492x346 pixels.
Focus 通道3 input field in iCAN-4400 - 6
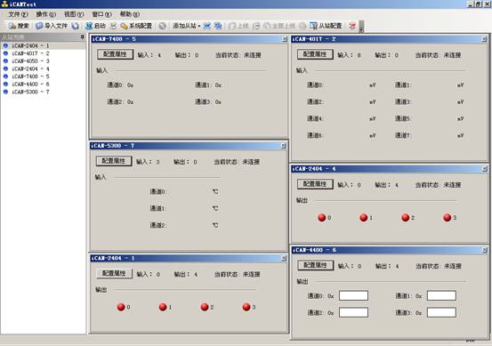pos(441,312)
